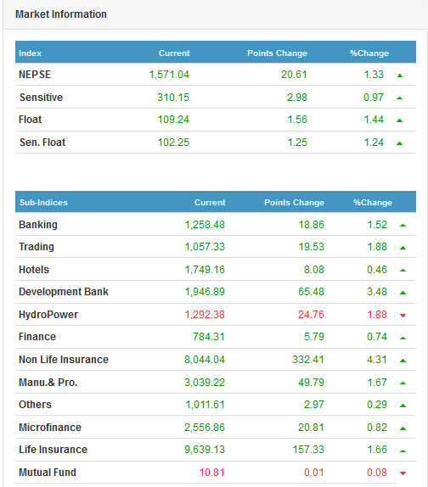
Task: Click NEPSE current value 1,571.04
Action: [169, 75]
